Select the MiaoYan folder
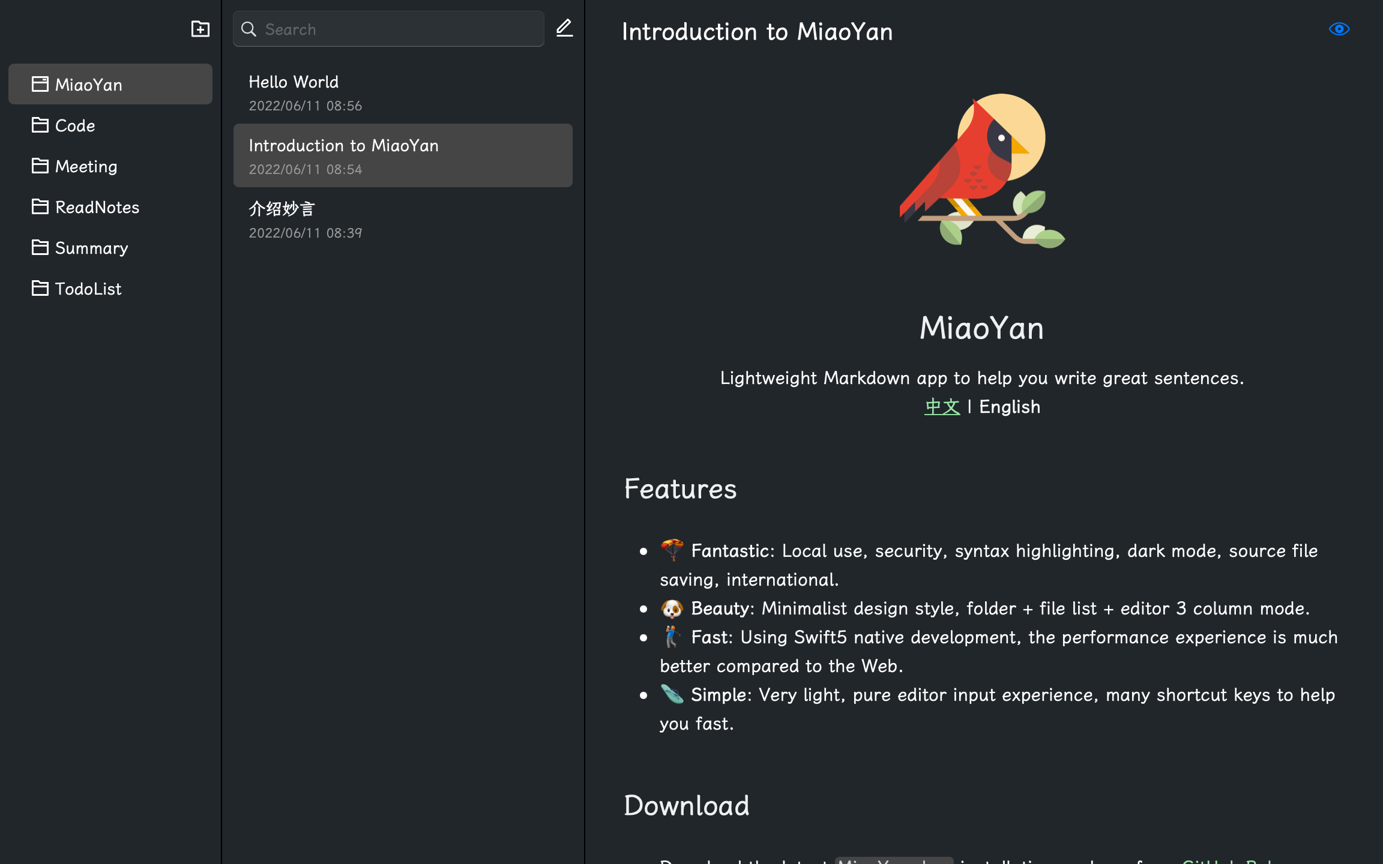 click(110, 85)
